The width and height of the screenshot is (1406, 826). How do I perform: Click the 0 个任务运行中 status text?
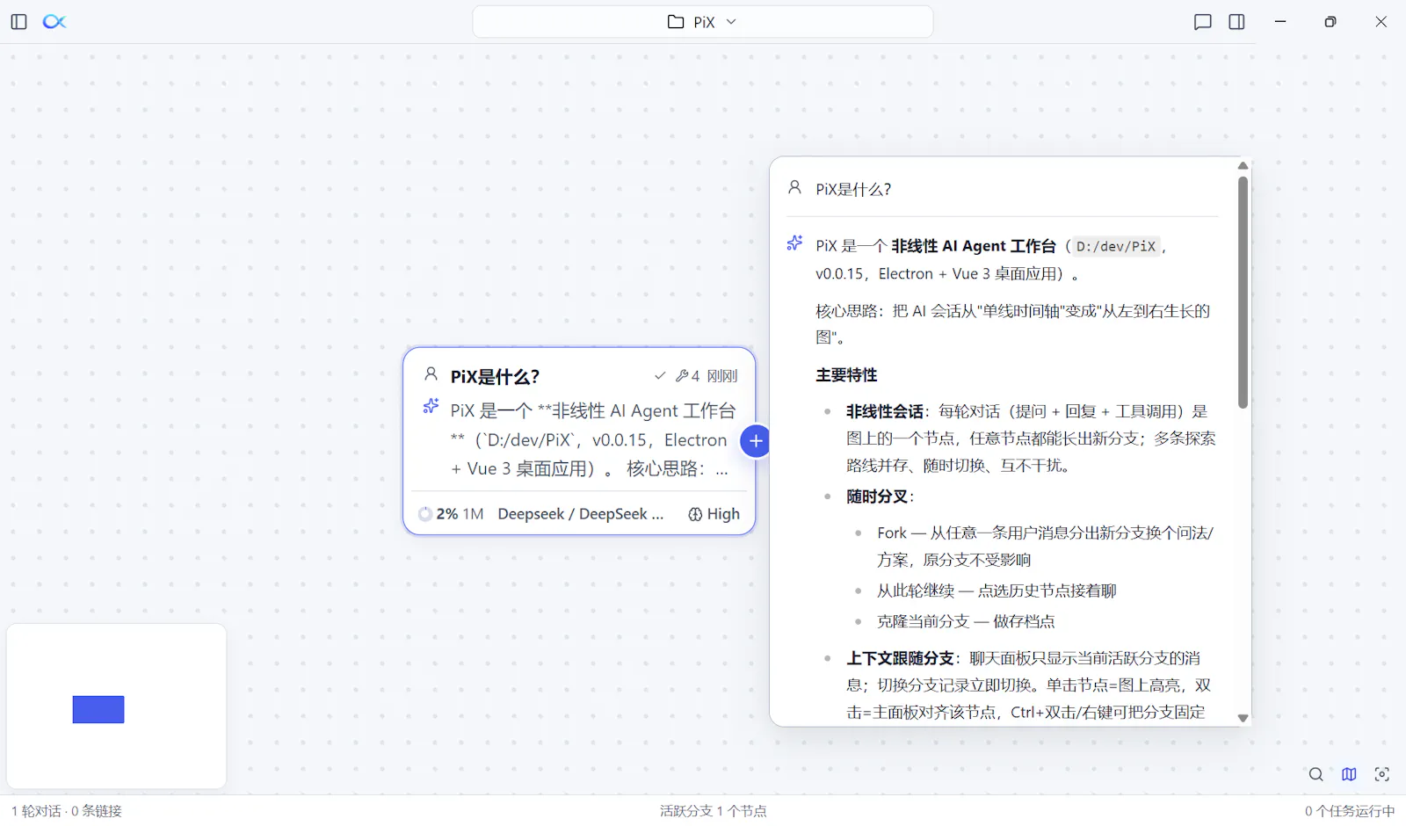1349,811
